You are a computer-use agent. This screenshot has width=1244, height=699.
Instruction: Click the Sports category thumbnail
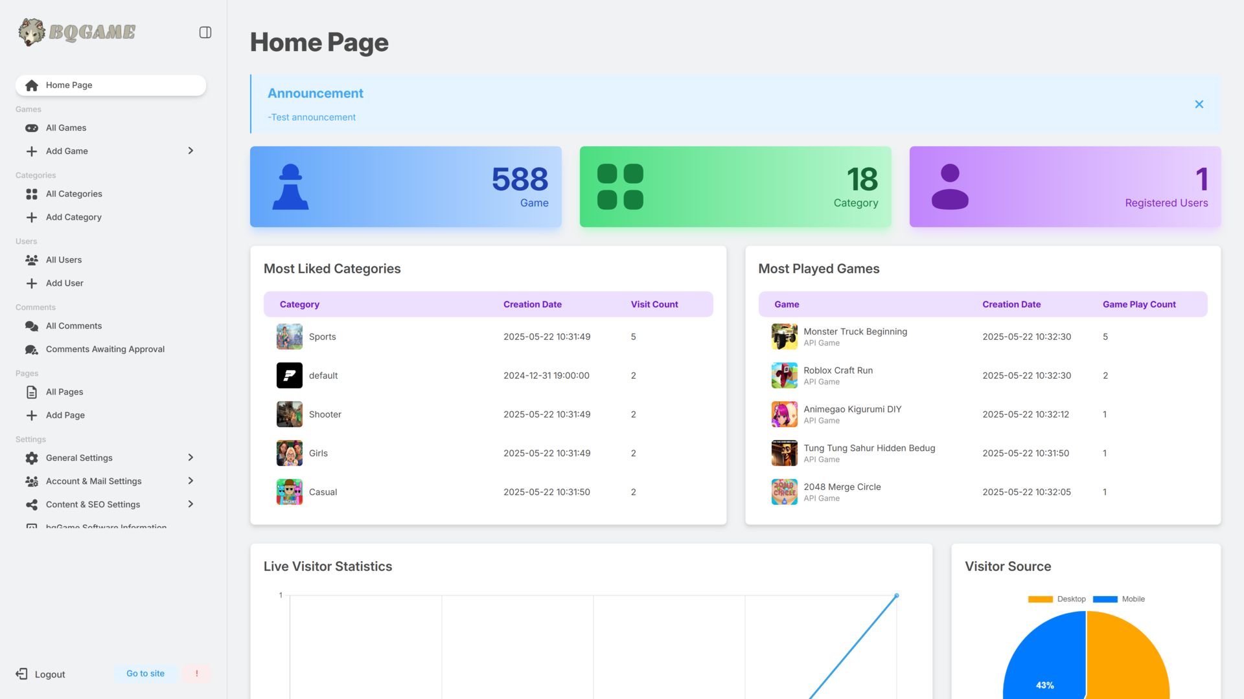pos(290,337)
